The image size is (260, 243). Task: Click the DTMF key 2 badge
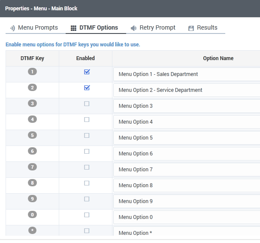[32, 88]
